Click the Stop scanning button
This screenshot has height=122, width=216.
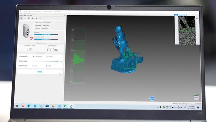click(x=40, y=72)
